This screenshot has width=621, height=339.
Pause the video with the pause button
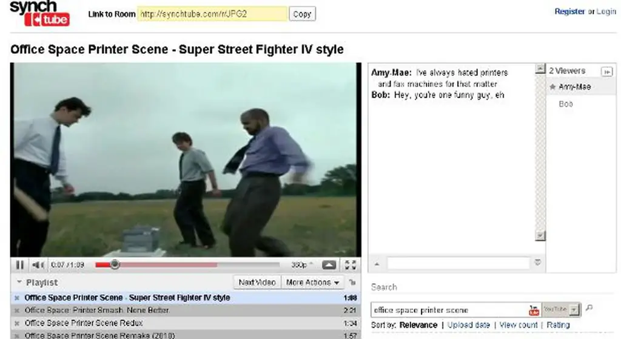(x=19, y=265)
